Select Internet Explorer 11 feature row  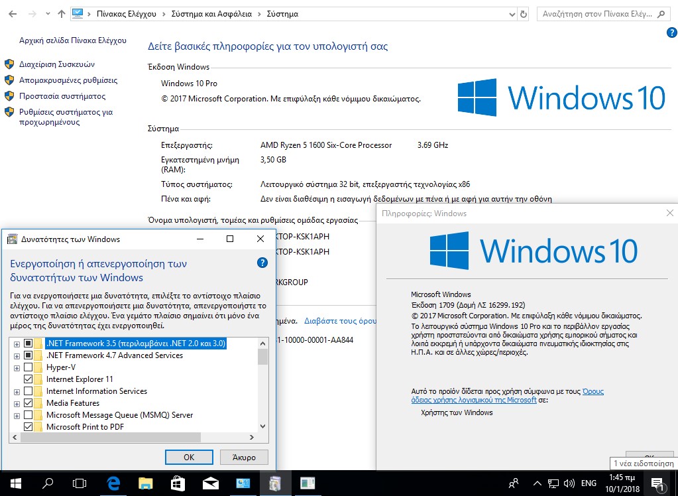pos(80,379)
